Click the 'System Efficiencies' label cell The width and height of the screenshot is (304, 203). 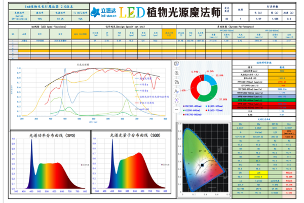[x=19, y=16]
